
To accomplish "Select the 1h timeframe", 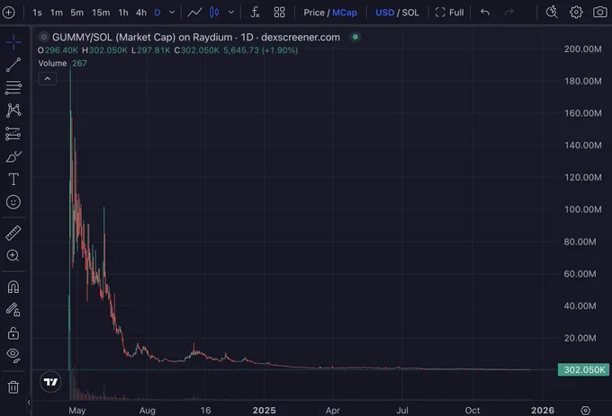I will [x=123, y=13].
